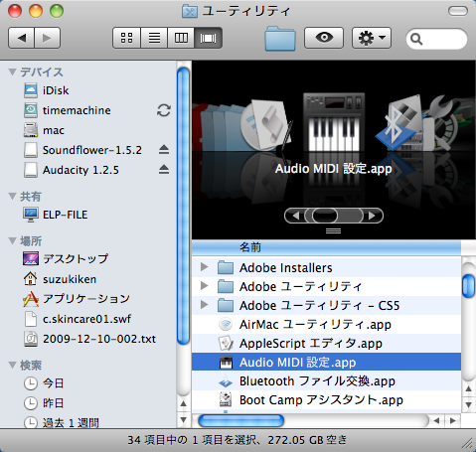
Task: Click the Cover Flow slider thumb
Action: pyautogui.click(x=325, y=216)
